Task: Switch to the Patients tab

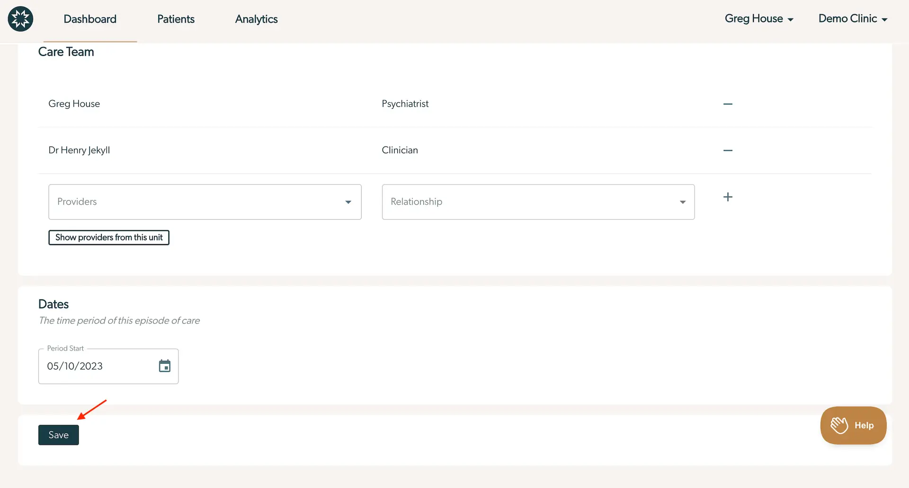Action: coord(176,19)
